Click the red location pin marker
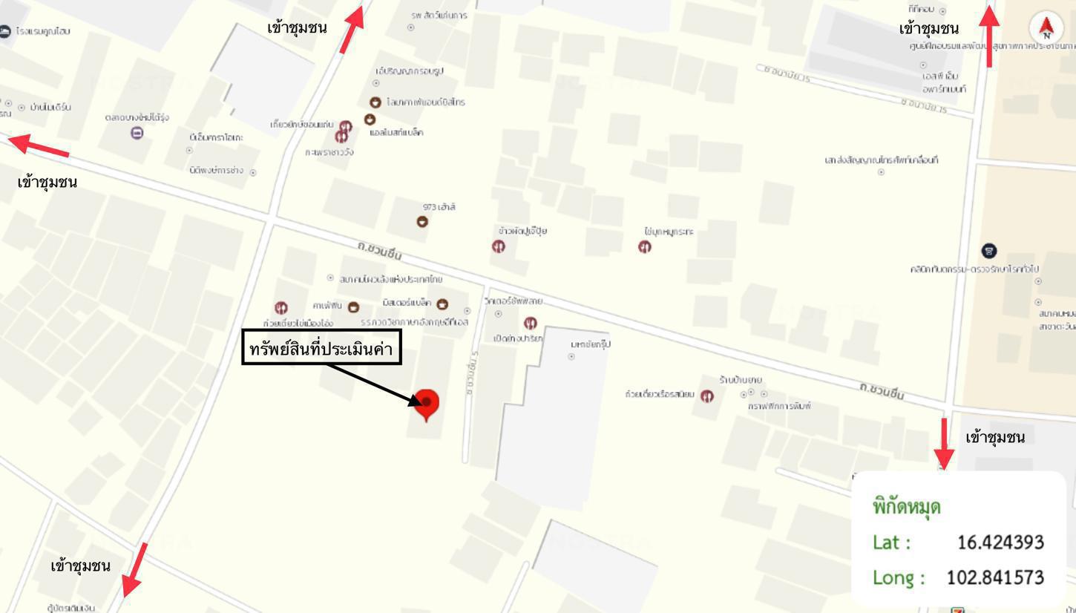Screen dimensions: 1076x613 pyautogui.click(x=426, y=405)
